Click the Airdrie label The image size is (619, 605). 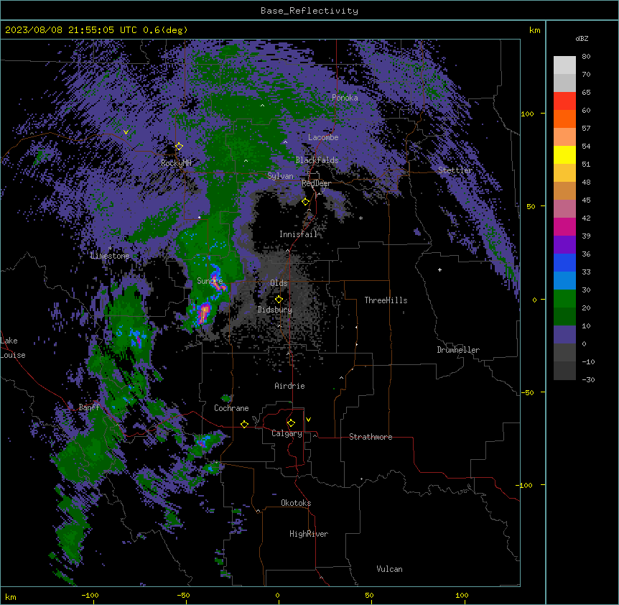pyautogui.click(x=289, y=386)
